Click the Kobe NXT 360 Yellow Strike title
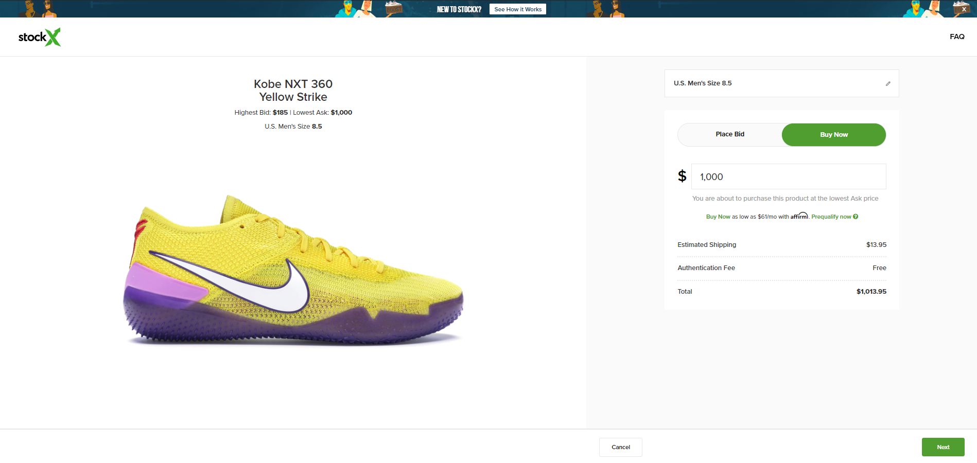Viewport: 977px width, 463px height. pos(293,91)
